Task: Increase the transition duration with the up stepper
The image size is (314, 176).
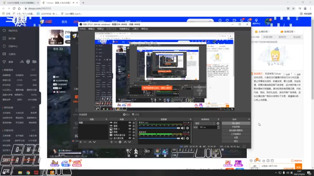Action: click(219, 126)
